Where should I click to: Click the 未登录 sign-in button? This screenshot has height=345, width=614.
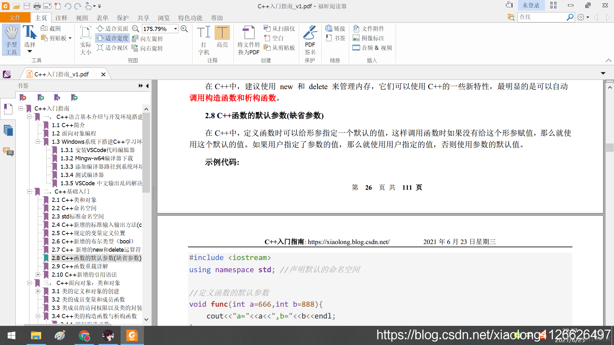(531, 5)
